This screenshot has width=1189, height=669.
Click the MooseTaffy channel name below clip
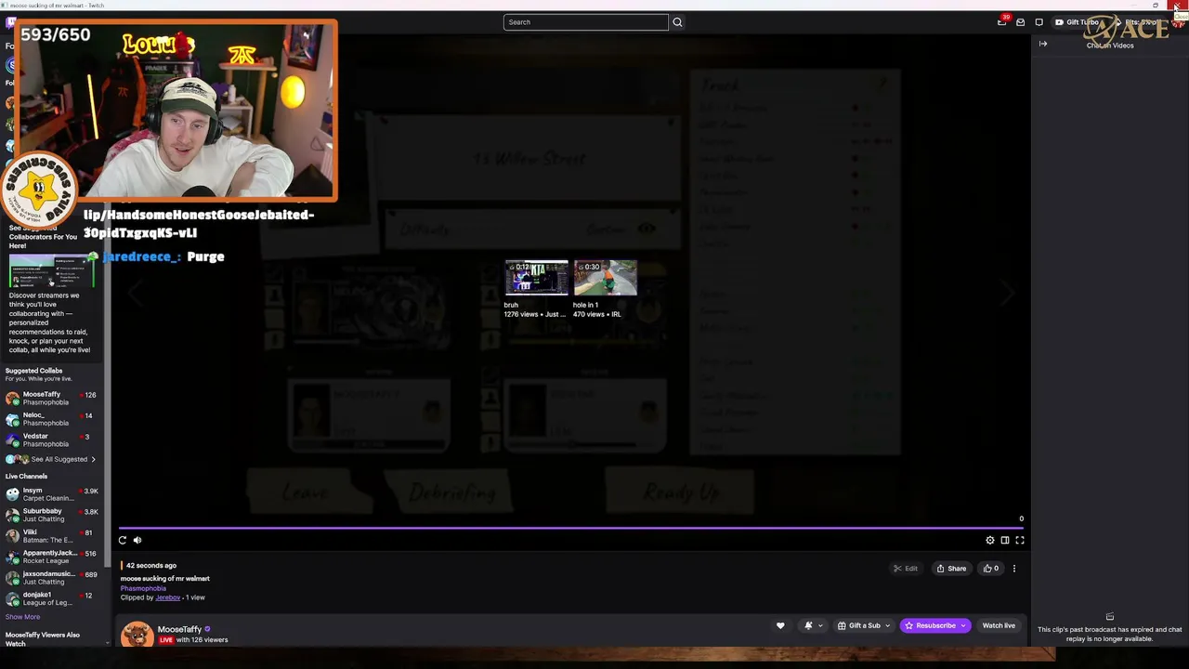(x=179, y=629)
